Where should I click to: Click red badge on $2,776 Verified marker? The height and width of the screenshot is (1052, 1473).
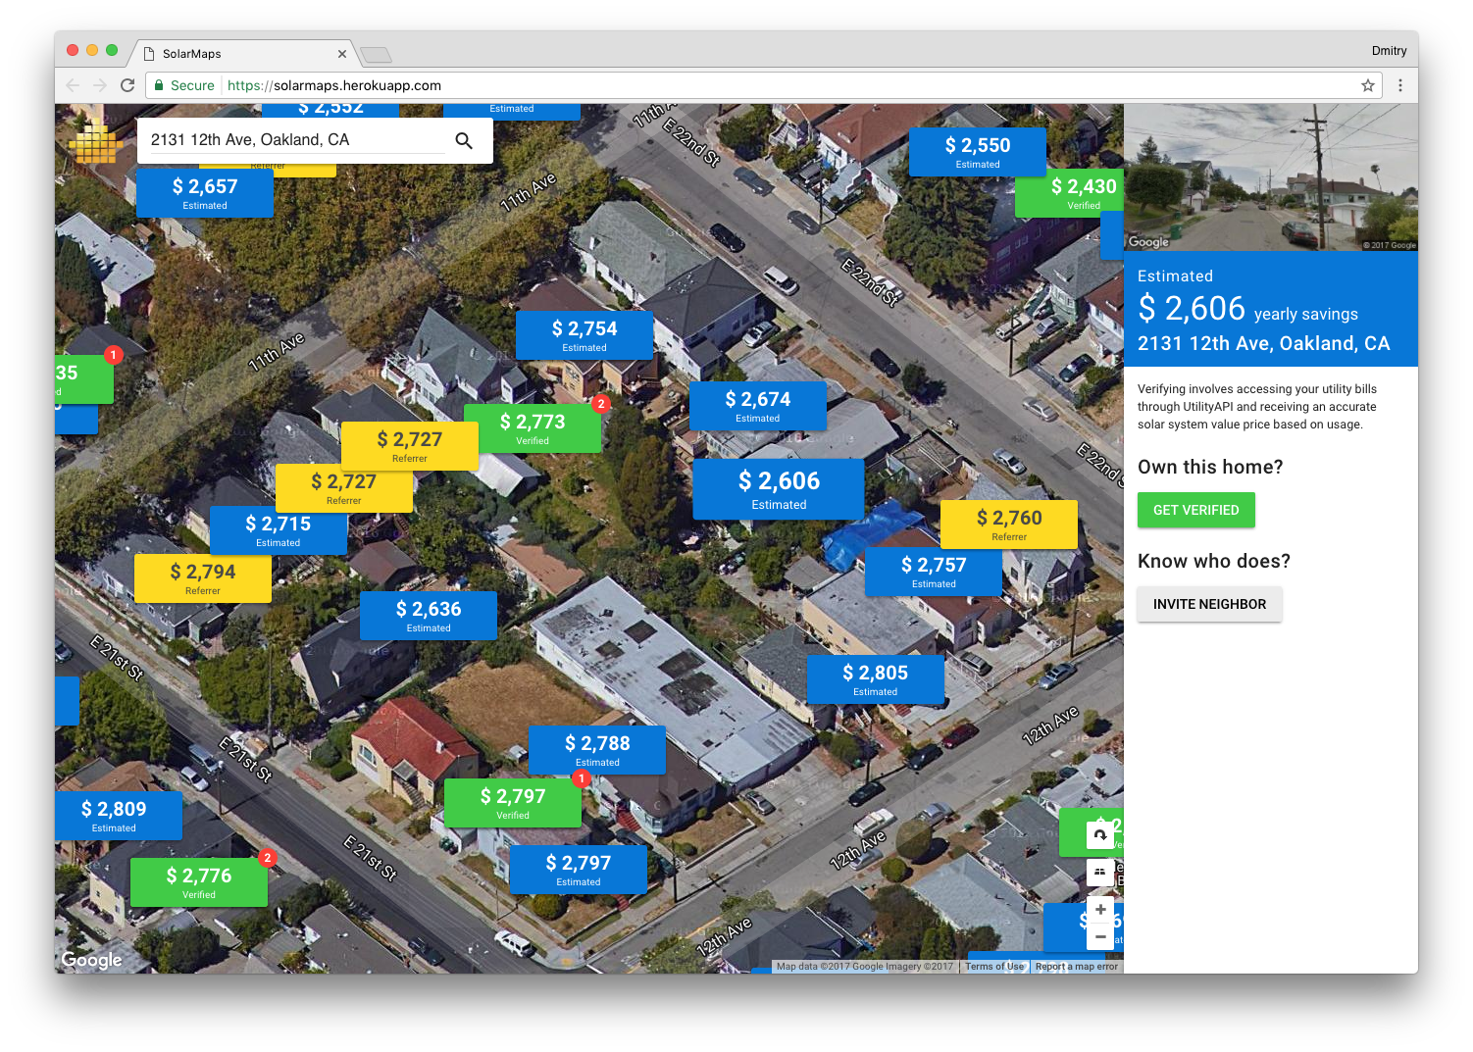click(x=267, y=857)
